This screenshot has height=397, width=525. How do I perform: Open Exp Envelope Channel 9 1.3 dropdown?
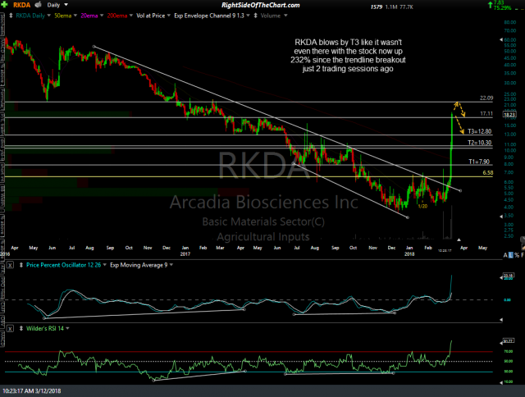pyautogui.click(x=248, y=16)
